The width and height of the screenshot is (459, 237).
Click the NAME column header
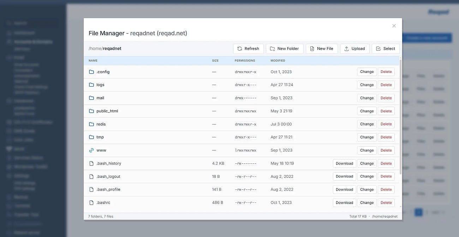93,61
